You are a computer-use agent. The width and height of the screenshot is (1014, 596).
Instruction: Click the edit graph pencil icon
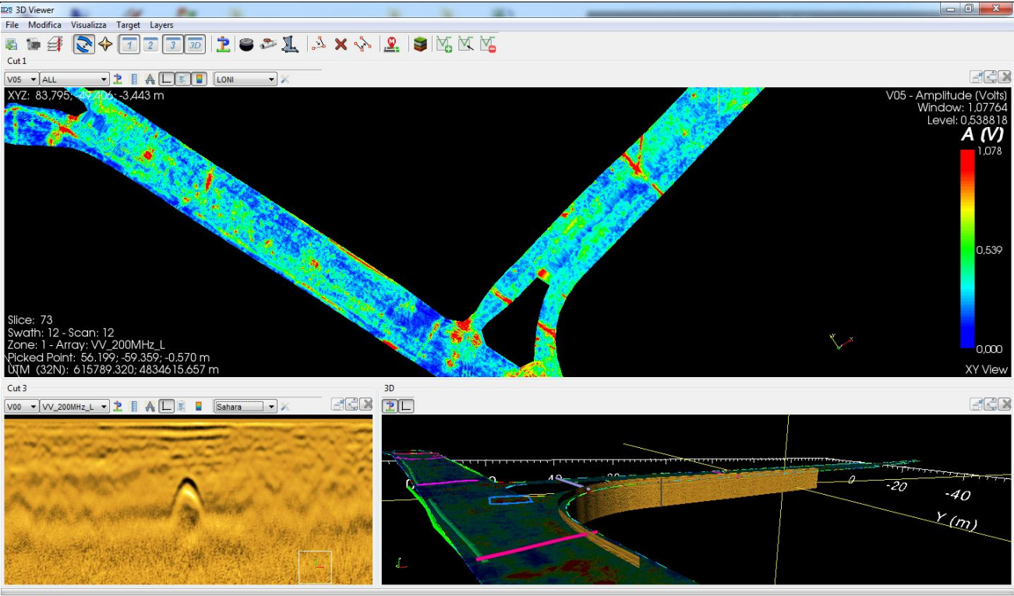coord(466,45)
